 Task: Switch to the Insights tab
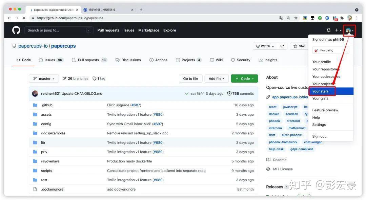(268, 60)
